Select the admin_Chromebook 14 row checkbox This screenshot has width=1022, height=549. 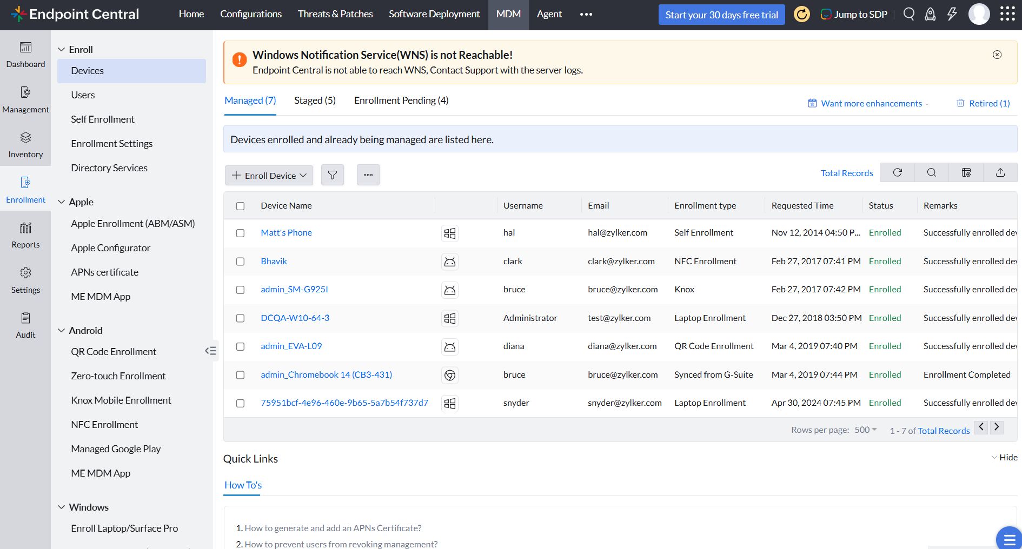[240, 375]
